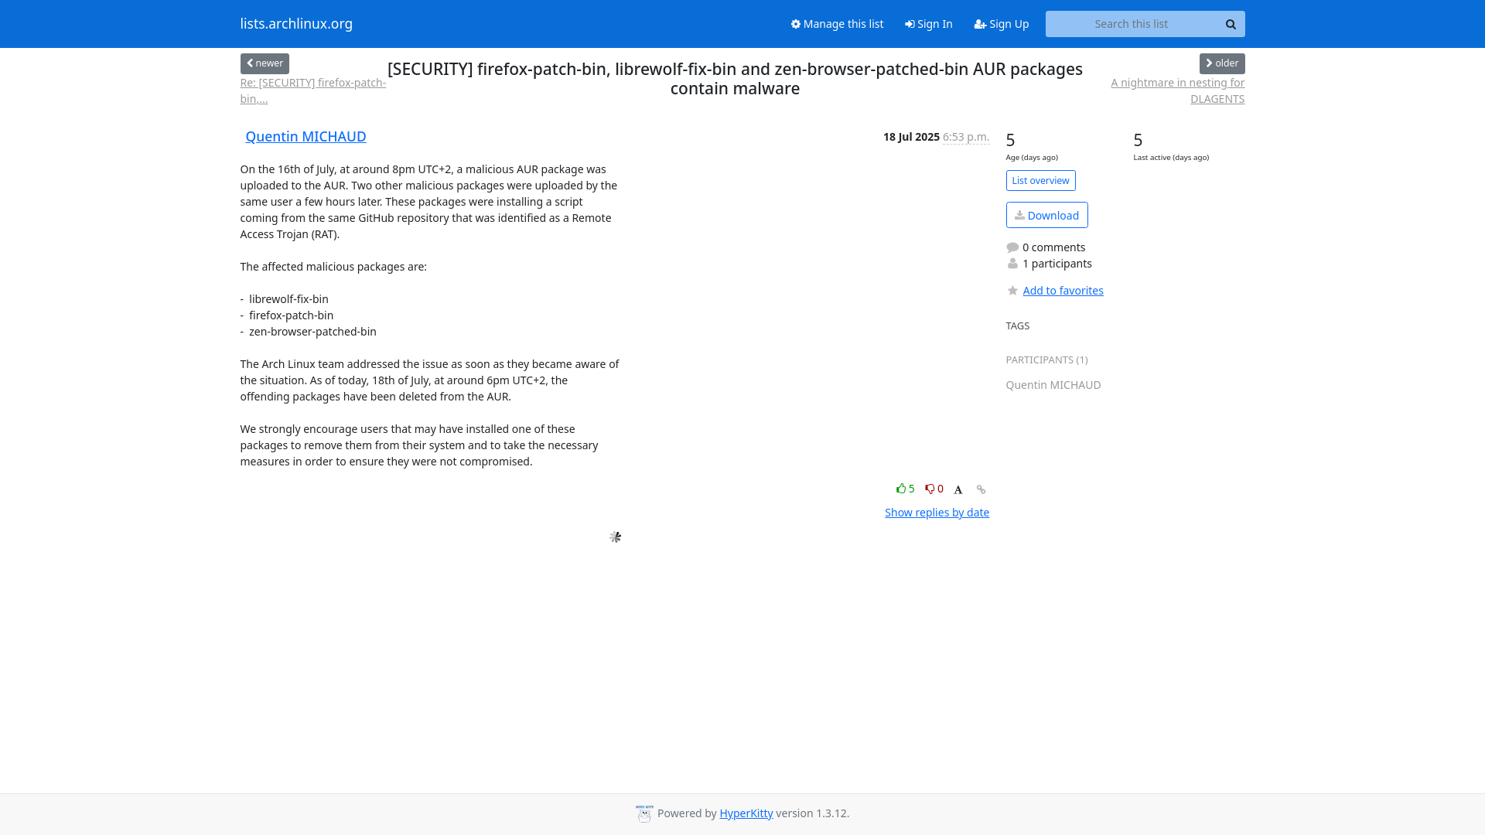Open the HyperKitty link in footer
Viewport: 1485px width, 835px height.
(x=746, y=813)
